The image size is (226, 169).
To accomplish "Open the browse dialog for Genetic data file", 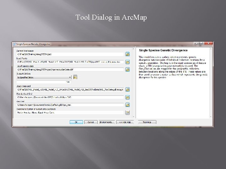I will tap(127, 69).
